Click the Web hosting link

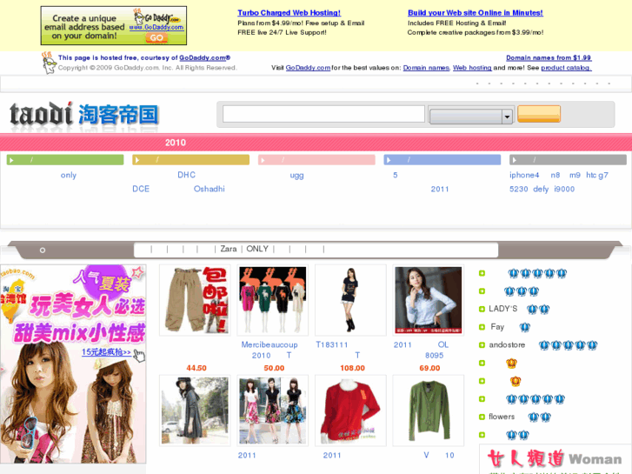[x=472, y=68]
